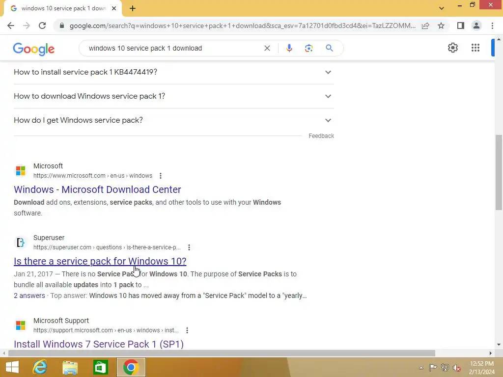Open the muted volume tray icon
This screenshot has height=377, width=503.
click(457, 368)
